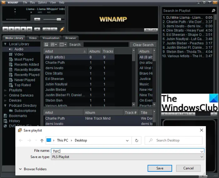Open the view mode dropdown
The height and width of the screenshot is (178, 219).
point(54,45)
